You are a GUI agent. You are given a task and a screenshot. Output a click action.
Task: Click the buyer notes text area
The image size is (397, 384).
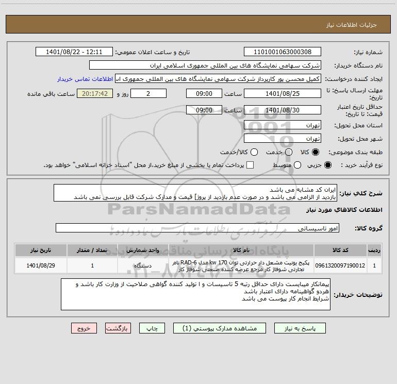coord(195,294)
